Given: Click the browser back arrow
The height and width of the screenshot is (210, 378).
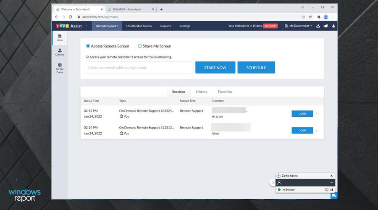Looking at the screenshot, I should coord(56,17).
